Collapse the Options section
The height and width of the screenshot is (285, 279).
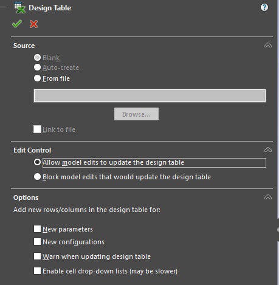268,197
